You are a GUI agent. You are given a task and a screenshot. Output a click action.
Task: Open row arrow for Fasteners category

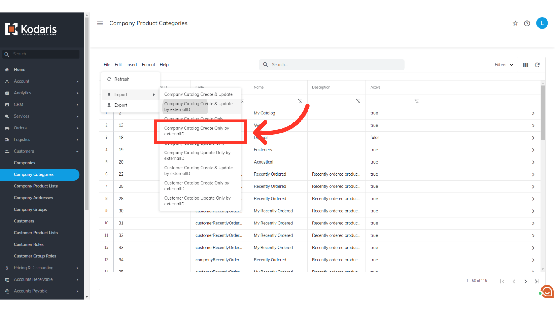tap(533, 150)
